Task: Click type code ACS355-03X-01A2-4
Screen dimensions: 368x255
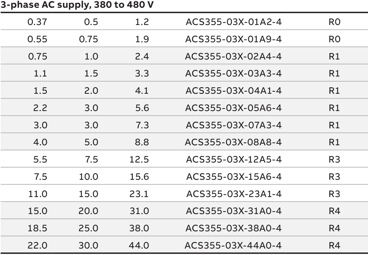Action: click(233, 22)
